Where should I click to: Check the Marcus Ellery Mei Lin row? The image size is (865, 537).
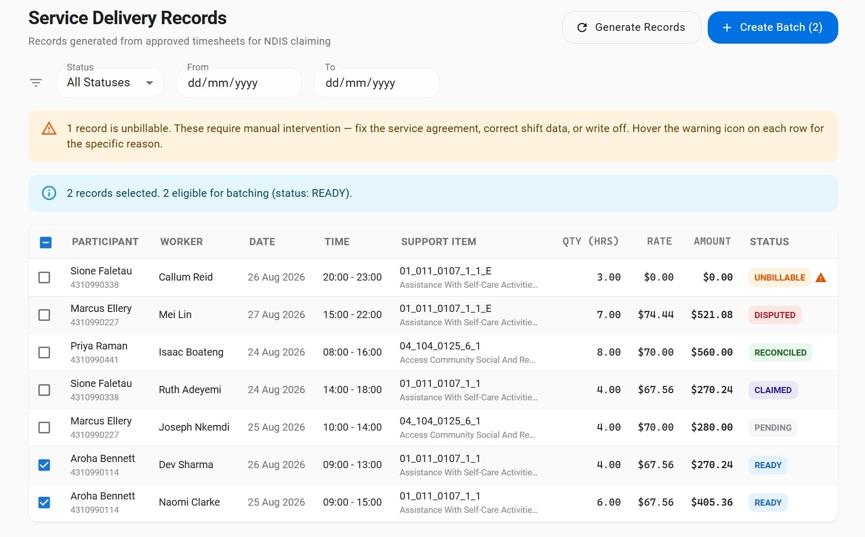[44, 315]
